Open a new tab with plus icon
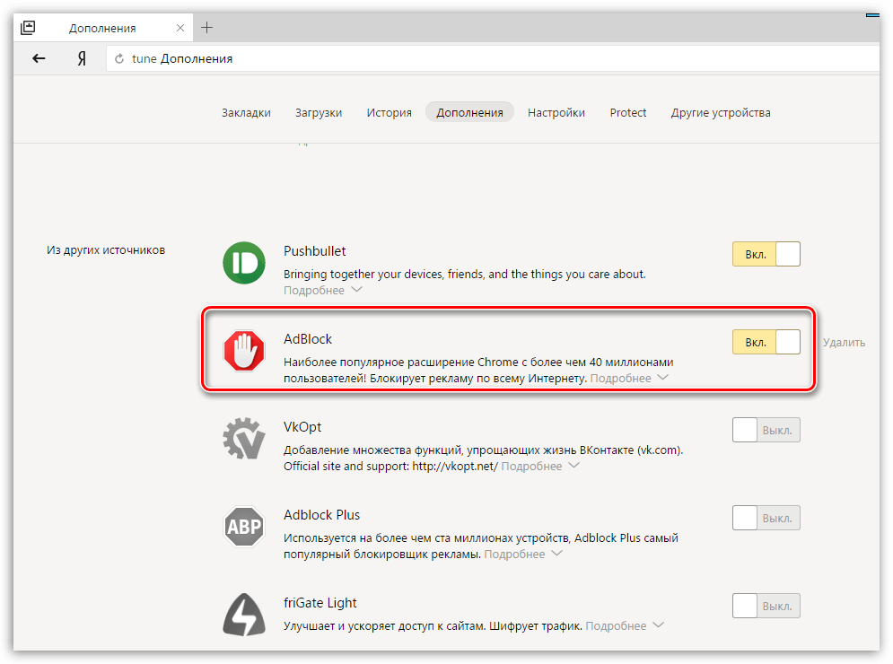This screenshot has width=893, height=664. [206, 27]
